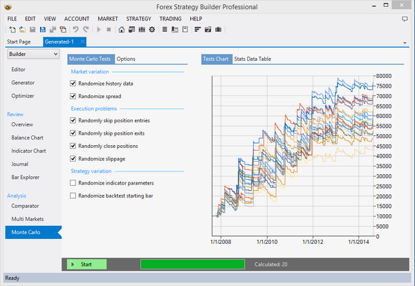The image size is (415, 286).
Task: Click the document tree icon after list icon
Action: pyautogui.click(x=175, y=29)
